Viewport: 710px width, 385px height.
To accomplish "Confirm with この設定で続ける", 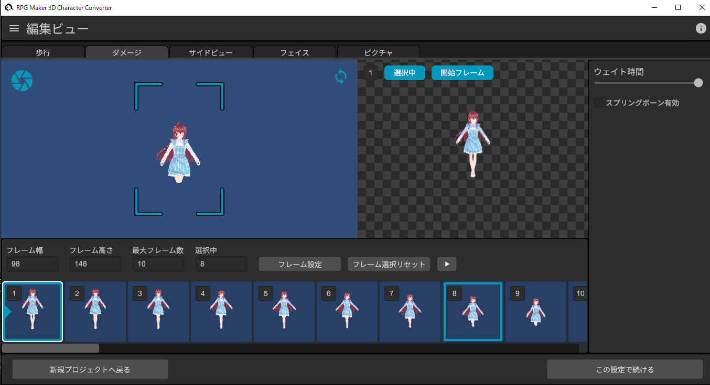I will tap(625, 369).
